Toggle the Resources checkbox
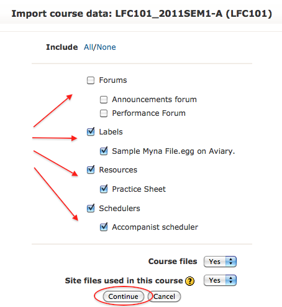 click(91, 170)
